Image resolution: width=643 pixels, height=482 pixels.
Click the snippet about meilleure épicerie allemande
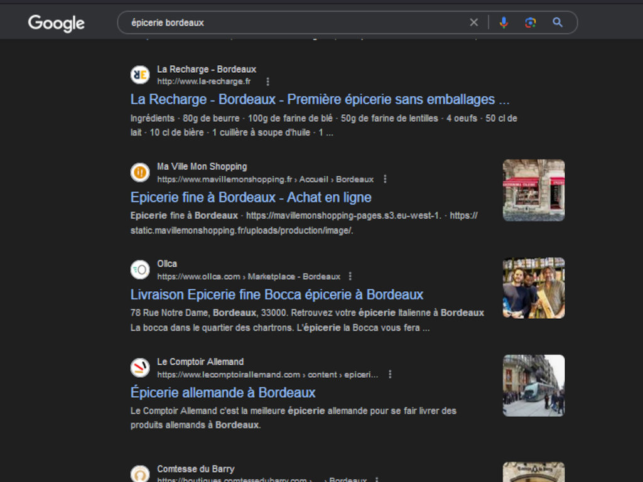[x=293, y=417]
